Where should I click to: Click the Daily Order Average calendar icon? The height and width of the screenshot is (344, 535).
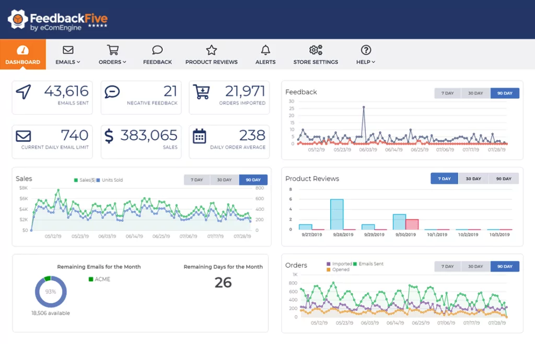point(200,137)
